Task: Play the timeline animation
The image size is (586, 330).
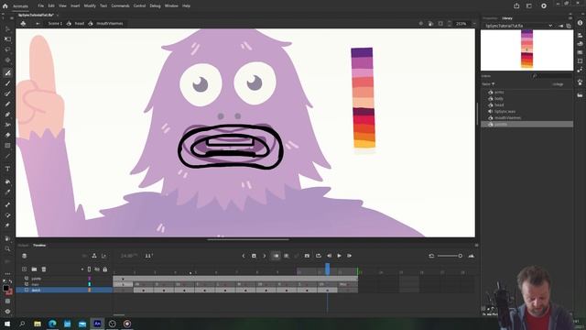Action: [x=339, y=256]
